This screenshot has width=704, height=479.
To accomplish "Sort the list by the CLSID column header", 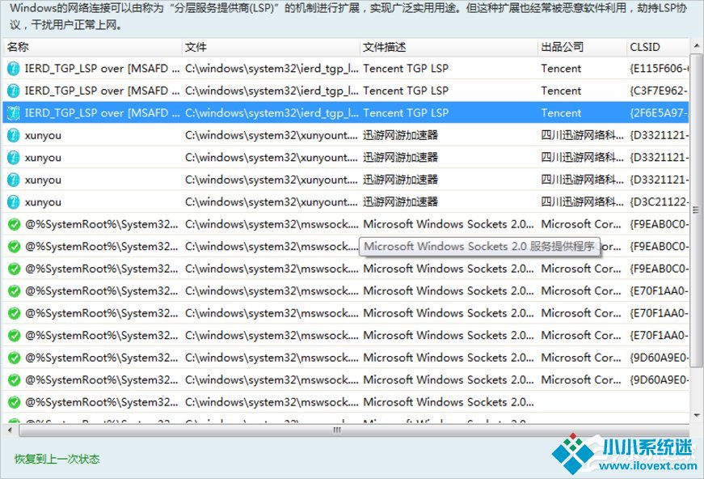I will pyautogui.click(x=658, y=47).
